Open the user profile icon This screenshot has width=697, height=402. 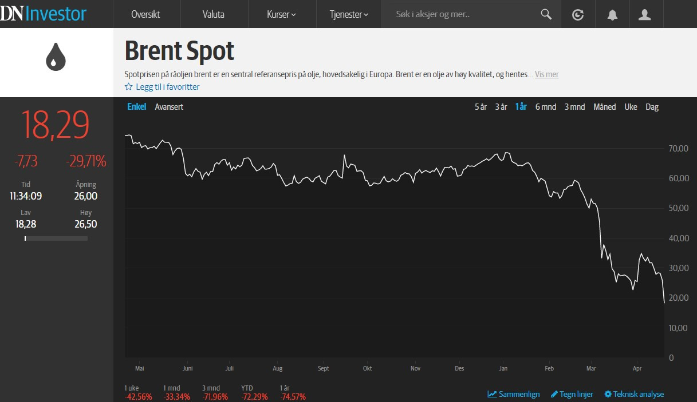[645, 14]
